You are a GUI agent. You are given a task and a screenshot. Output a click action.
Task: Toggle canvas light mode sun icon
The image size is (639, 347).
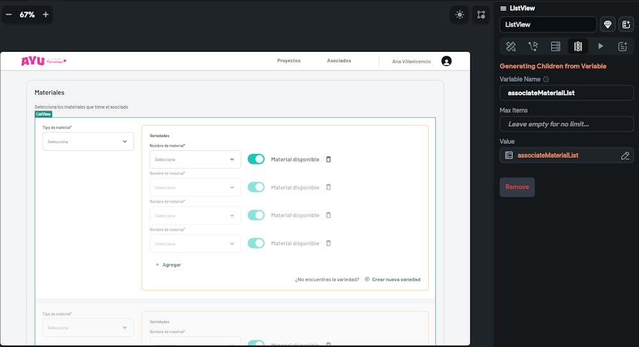459,15
